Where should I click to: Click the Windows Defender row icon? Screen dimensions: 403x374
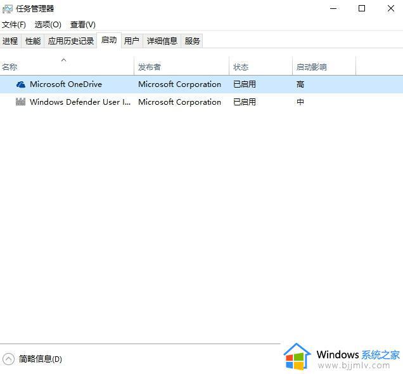point(20,102)
